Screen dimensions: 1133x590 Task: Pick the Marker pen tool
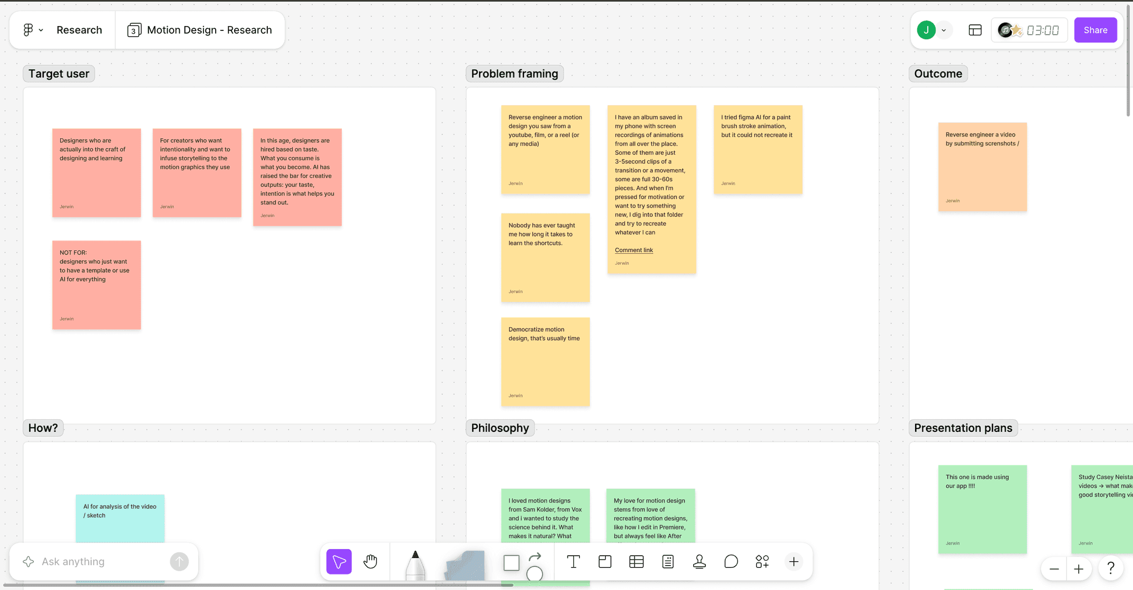click(415, 565)
